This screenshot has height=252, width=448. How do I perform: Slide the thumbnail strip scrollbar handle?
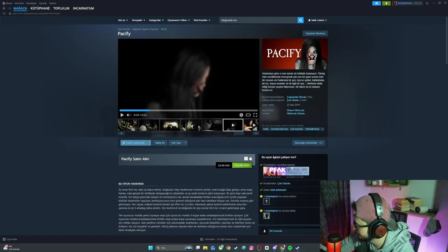click(239, 133)
